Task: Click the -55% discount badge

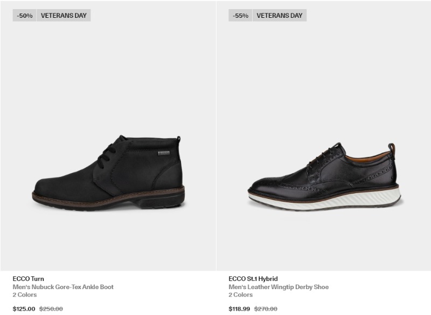Action: [x=240, y=16]
